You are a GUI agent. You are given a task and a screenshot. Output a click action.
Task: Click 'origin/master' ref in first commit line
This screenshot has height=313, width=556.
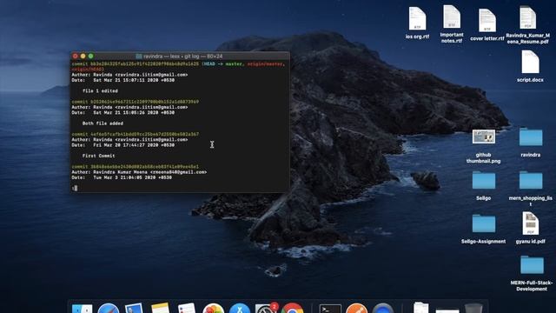coord(264,63)
